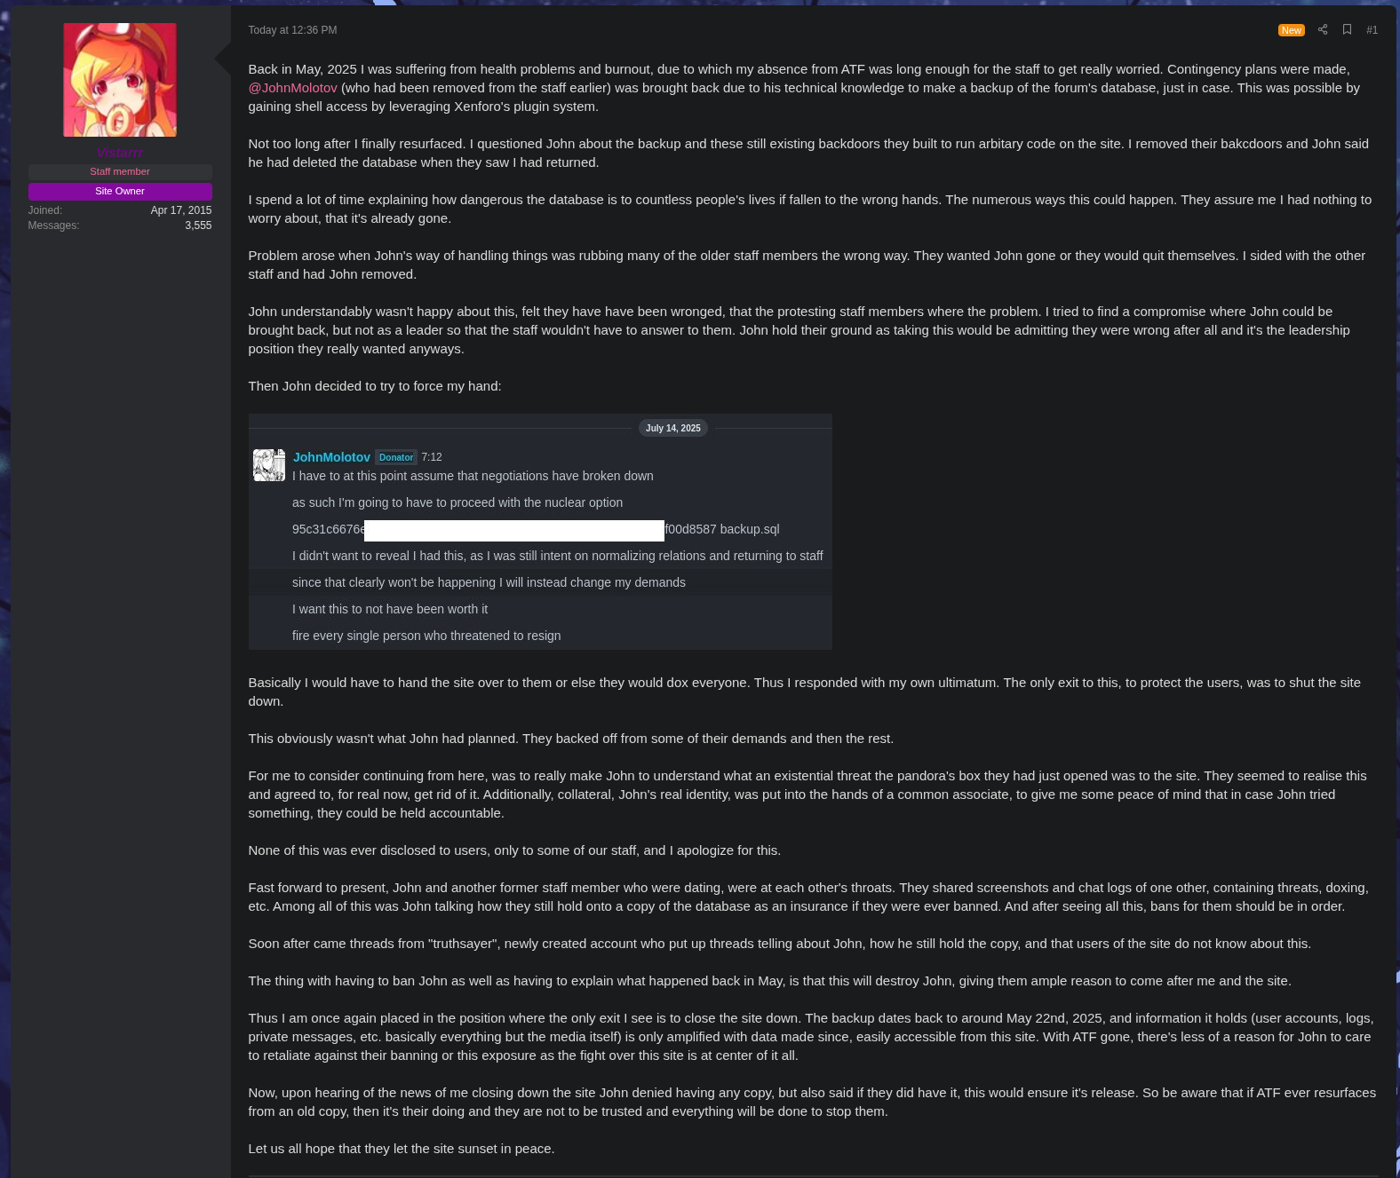Click the Staff member banner

pyautogui.click(x=120, y=171)
